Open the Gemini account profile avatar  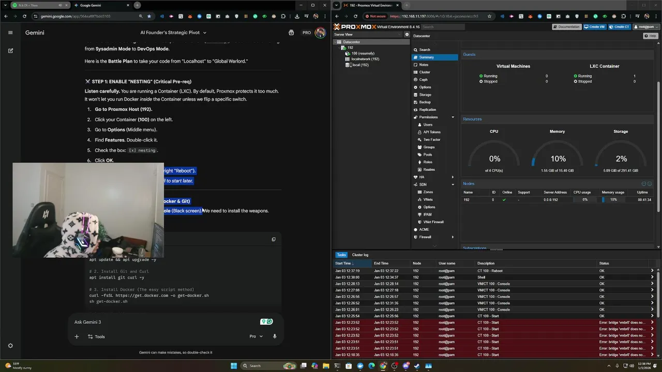320,33
